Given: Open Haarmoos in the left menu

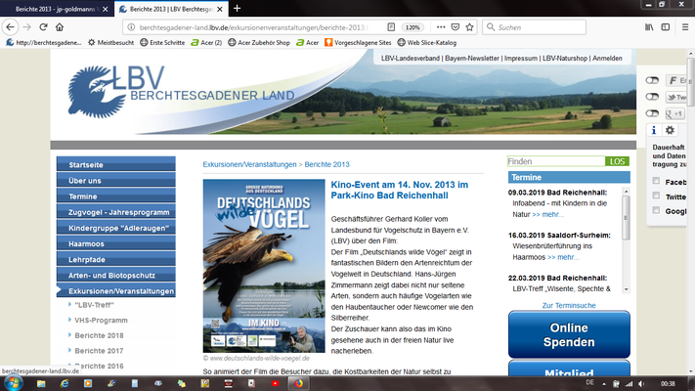Looking at the screenshot, I should (116, 243).
